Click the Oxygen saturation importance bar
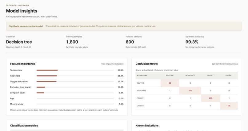 pos(75,81)
